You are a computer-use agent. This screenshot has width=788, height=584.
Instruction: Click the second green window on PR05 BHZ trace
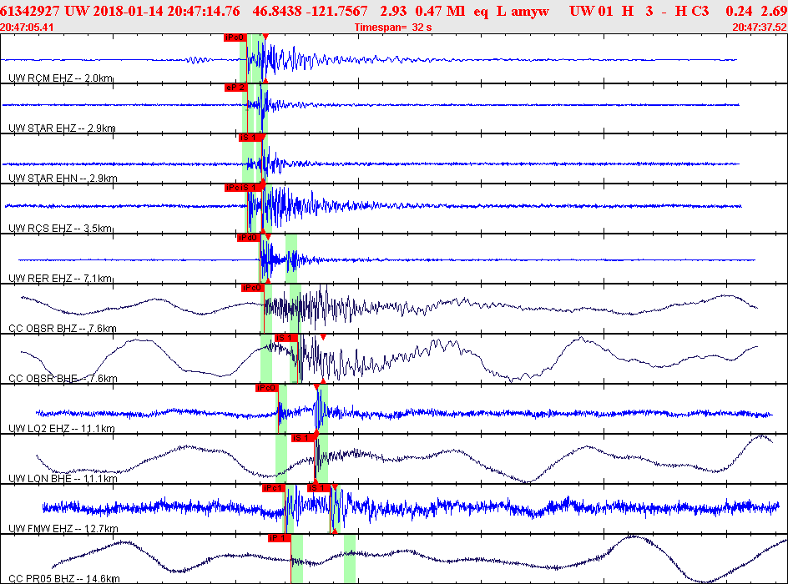click(x=350, y=558)
